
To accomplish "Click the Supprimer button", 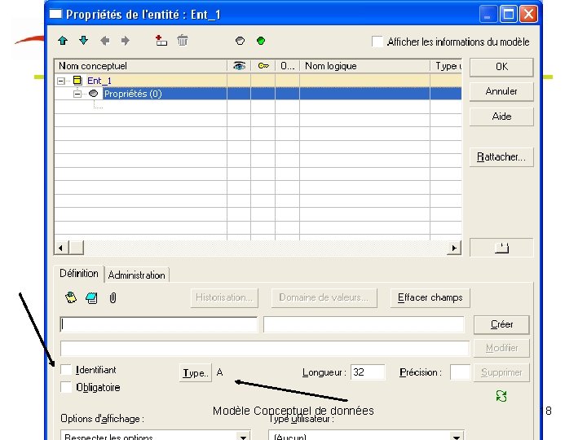I will tap(501, 372).
